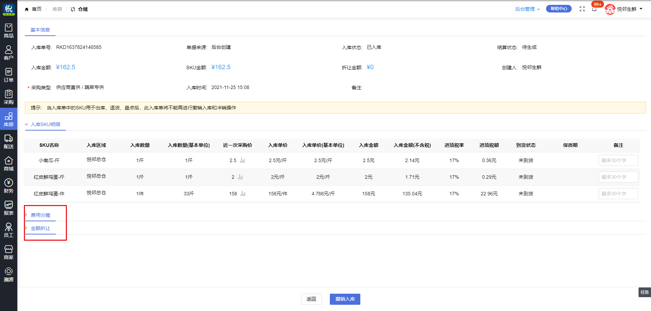View price chart for 小南瓜-斤
This screenshot has height=311, width=651.
tap(243, 160)
